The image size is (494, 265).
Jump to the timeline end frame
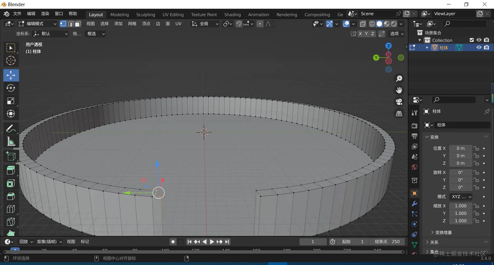tap(227, 242)
